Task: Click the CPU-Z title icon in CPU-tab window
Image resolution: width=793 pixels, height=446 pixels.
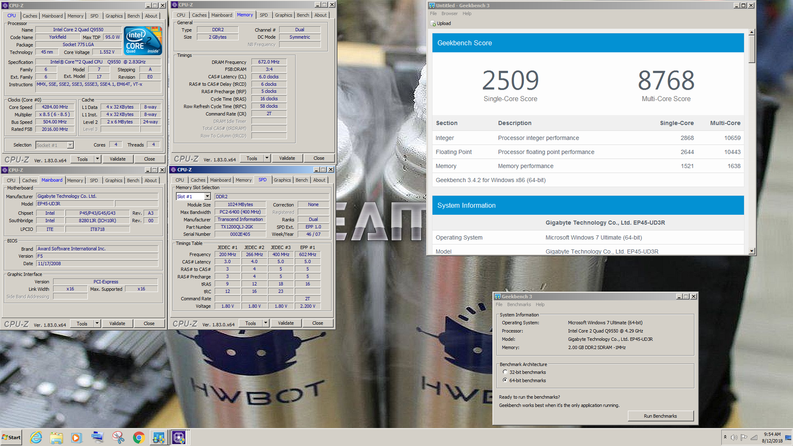Action: 5,5
